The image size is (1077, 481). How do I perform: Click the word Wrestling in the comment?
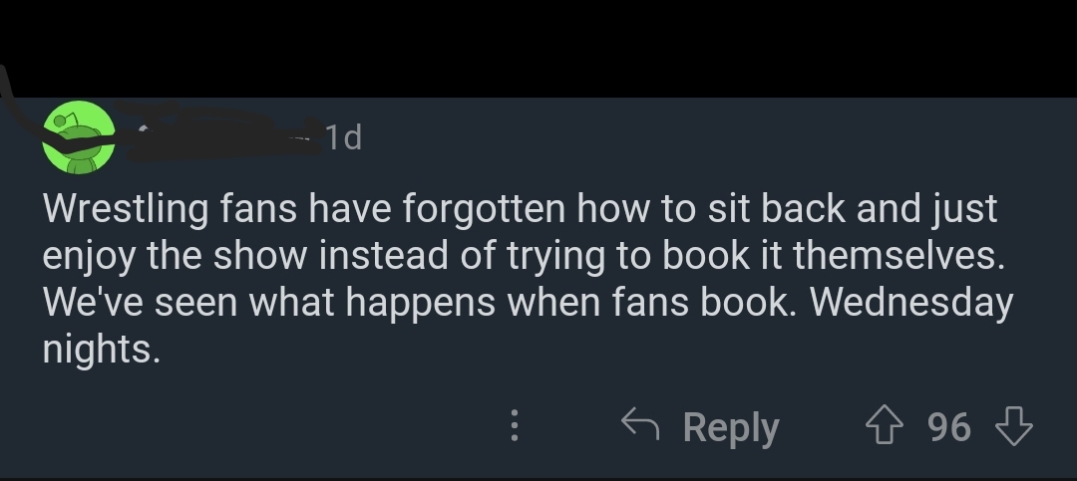(126, 209)
